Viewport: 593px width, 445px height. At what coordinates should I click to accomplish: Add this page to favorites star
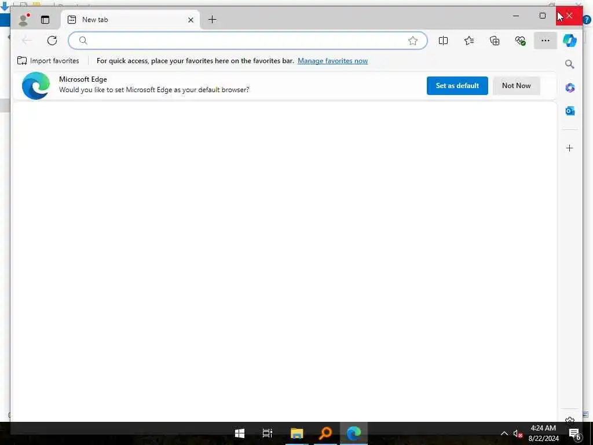(x=412, y=41)
